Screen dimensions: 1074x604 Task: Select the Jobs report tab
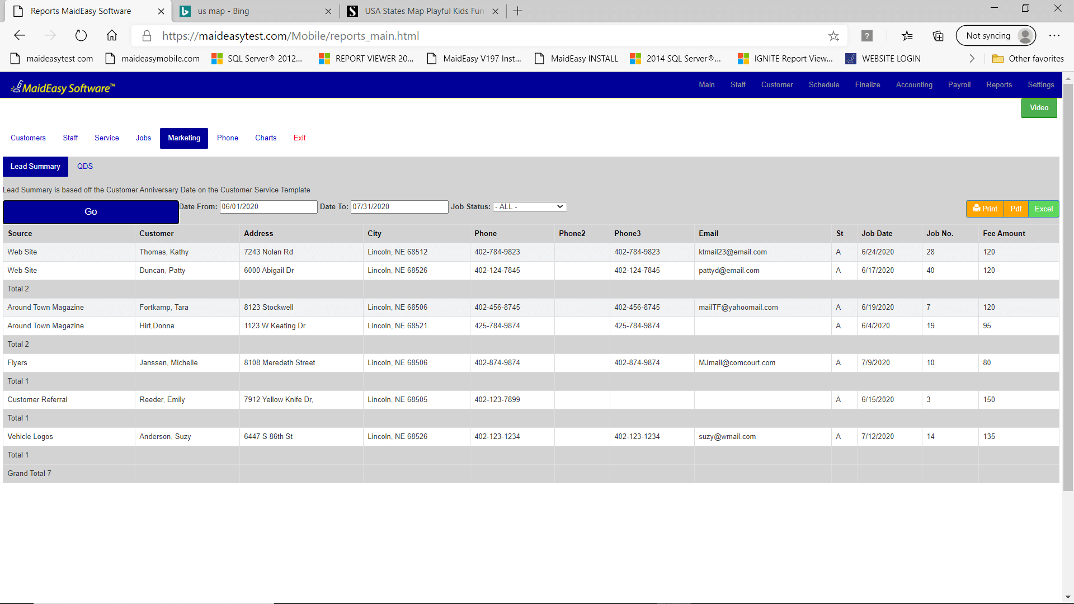coord(143,138)
